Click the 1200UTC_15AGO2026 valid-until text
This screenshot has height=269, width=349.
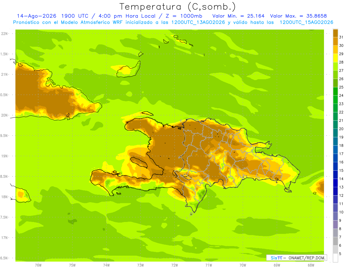click(x=306, y=22)
